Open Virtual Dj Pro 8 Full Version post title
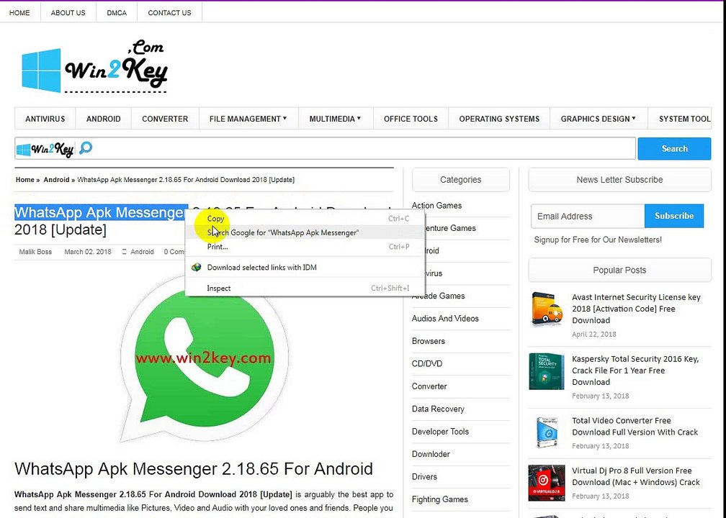The image size is (726, 518). [636, 476]
